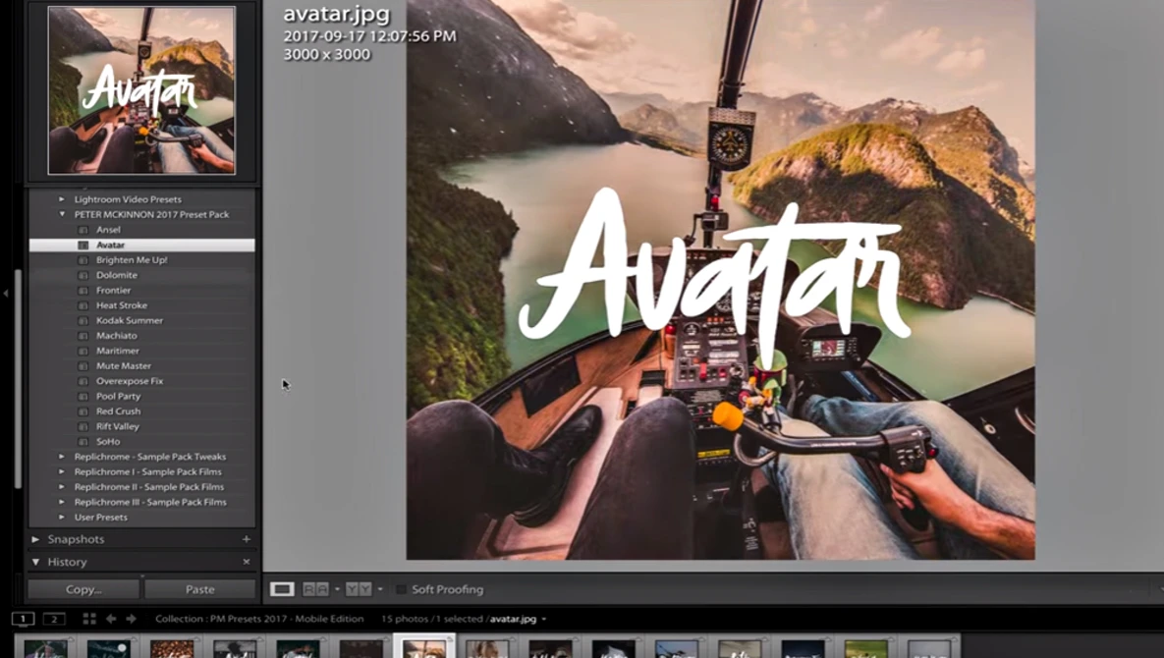Enable the Soft Proofing checkbox

(401, 590)
